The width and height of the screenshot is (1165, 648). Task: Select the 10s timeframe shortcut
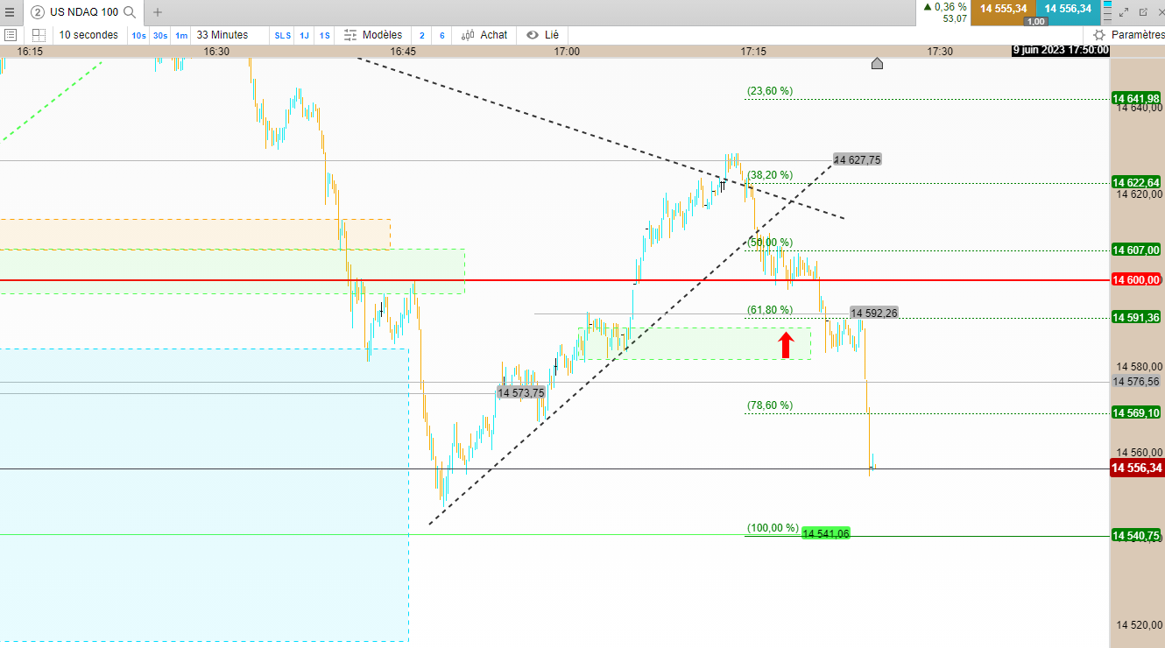click(138, 35)
